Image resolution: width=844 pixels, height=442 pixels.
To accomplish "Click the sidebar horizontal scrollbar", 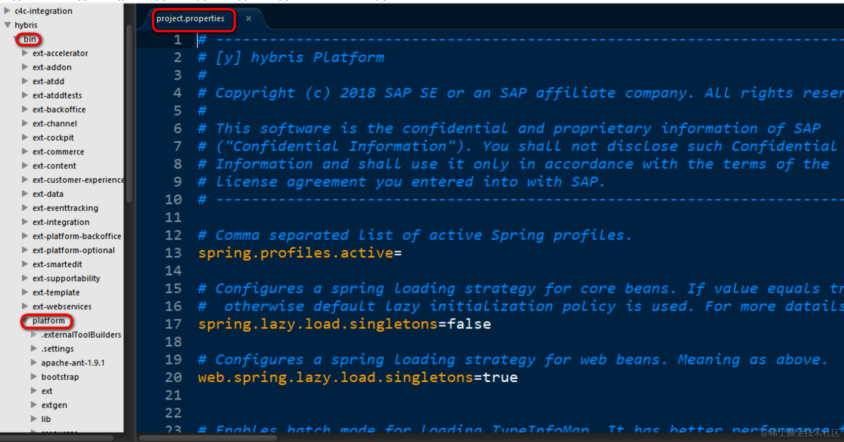I will [x=57, y=438].
